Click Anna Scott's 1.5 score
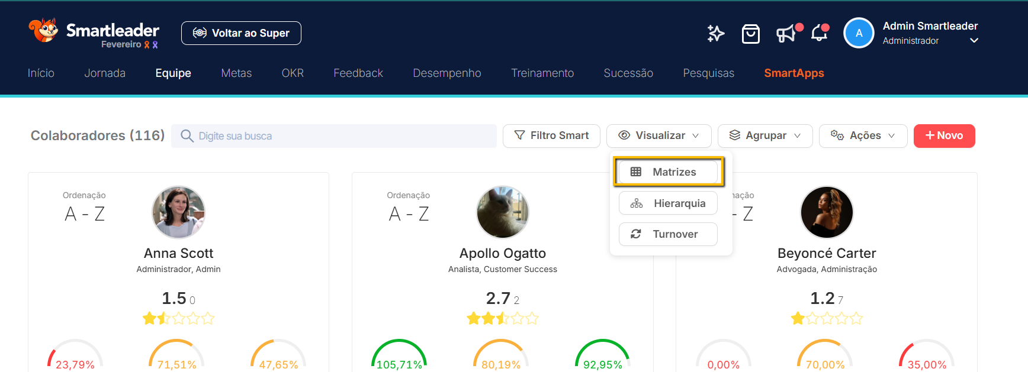The height and width of the screenshot is (372, 1028). (x=174, y=298)
